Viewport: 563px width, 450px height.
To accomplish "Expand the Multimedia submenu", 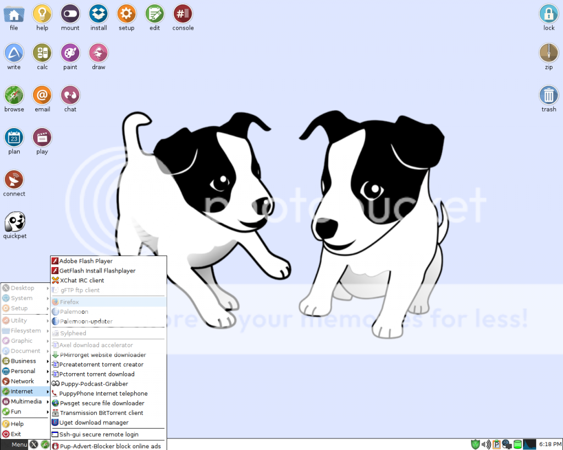I will [25, 402].
